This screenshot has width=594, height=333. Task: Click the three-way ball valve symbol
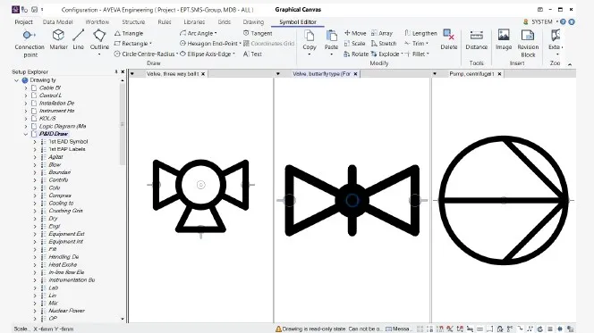(x=200, y=196)
